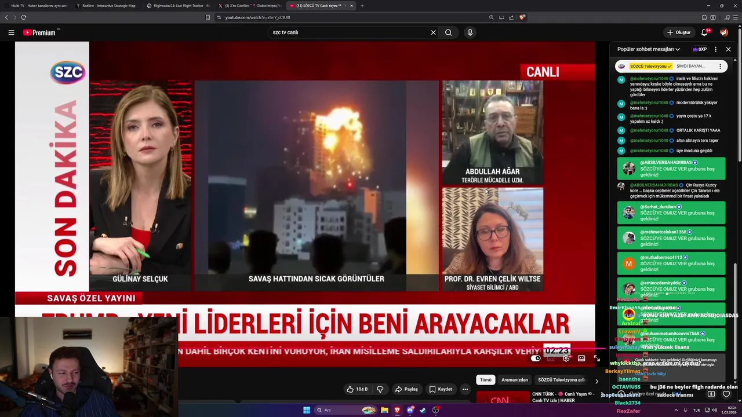Switch to the Flightradar24 tab
Image resolution: width=742 pixels, height=417 pixels.
tap(177, 6)
